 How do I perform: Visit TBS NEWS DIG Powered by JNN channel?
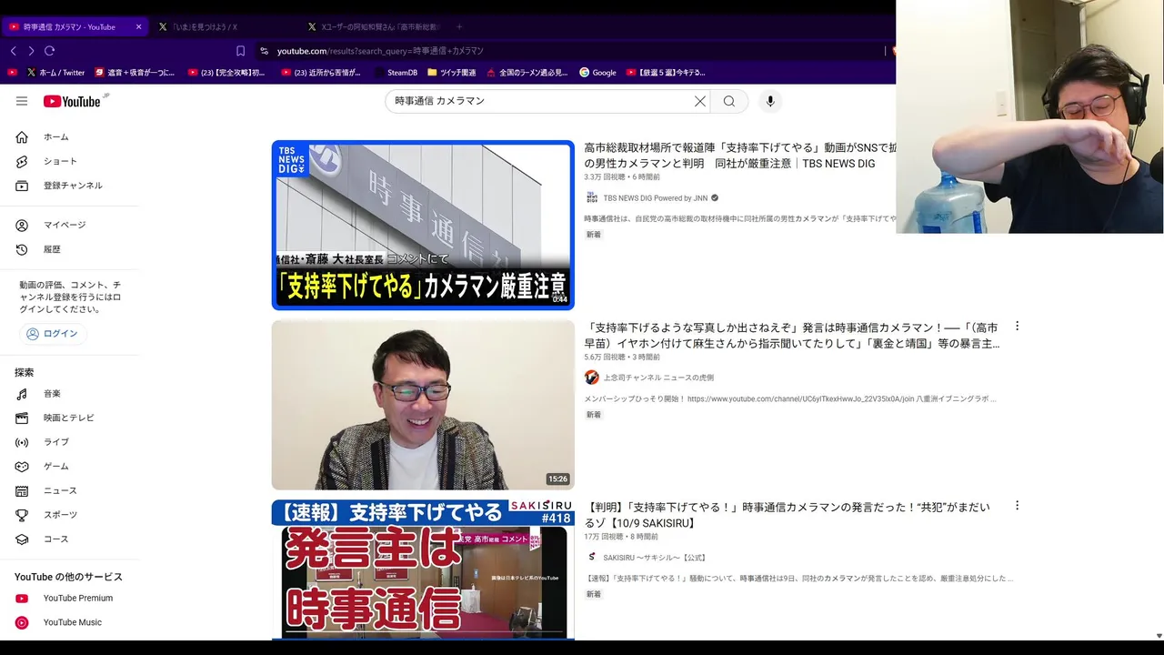coord(655,197)
